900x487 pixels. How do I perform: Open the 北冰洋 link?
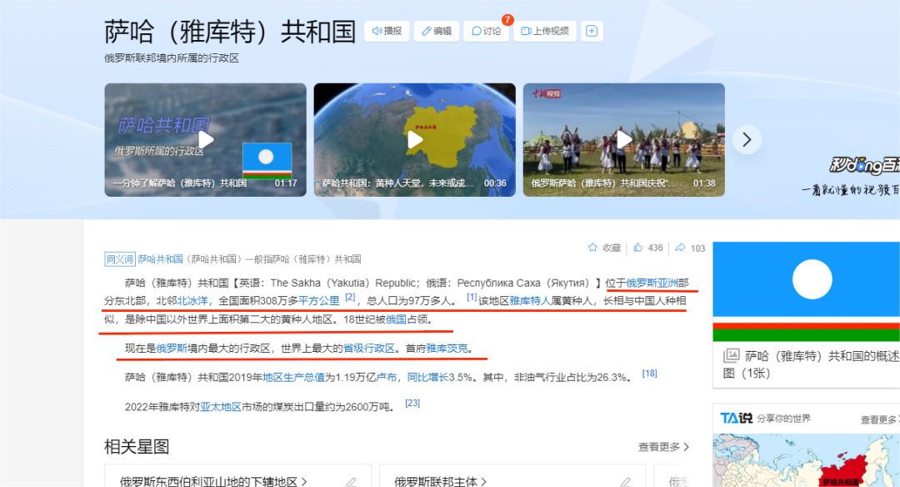point(192,300)
